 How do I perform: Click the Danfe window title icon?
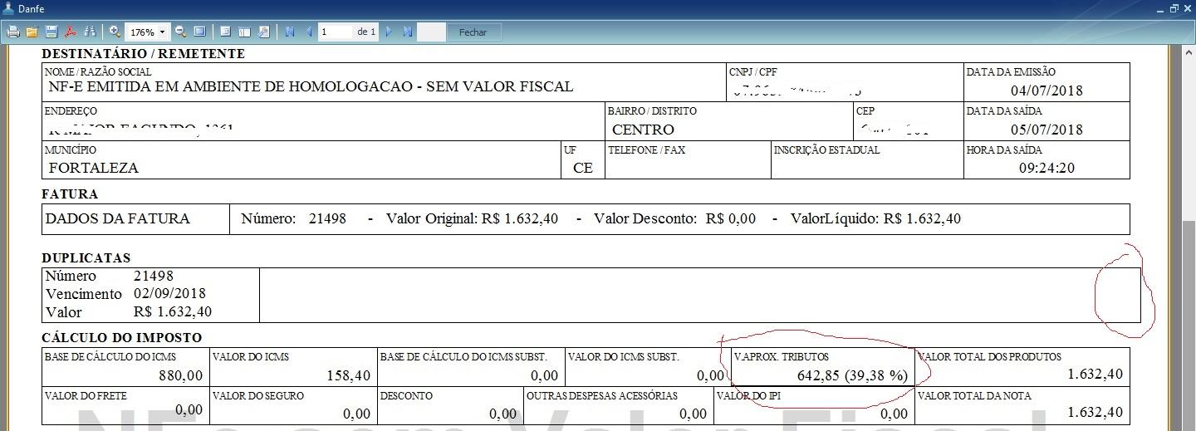tap(8, 8)
